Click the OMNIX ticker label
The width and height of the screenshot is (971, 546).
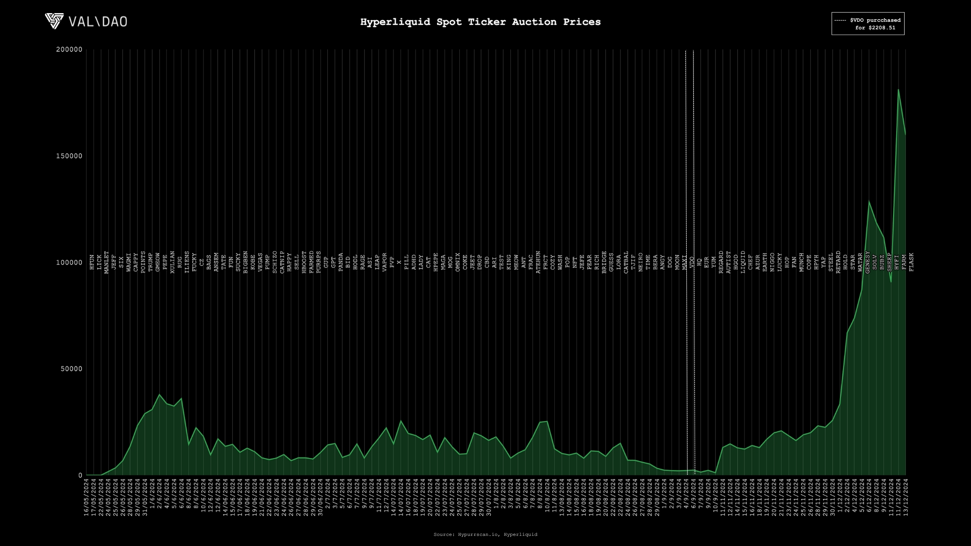tap(458, 262)
